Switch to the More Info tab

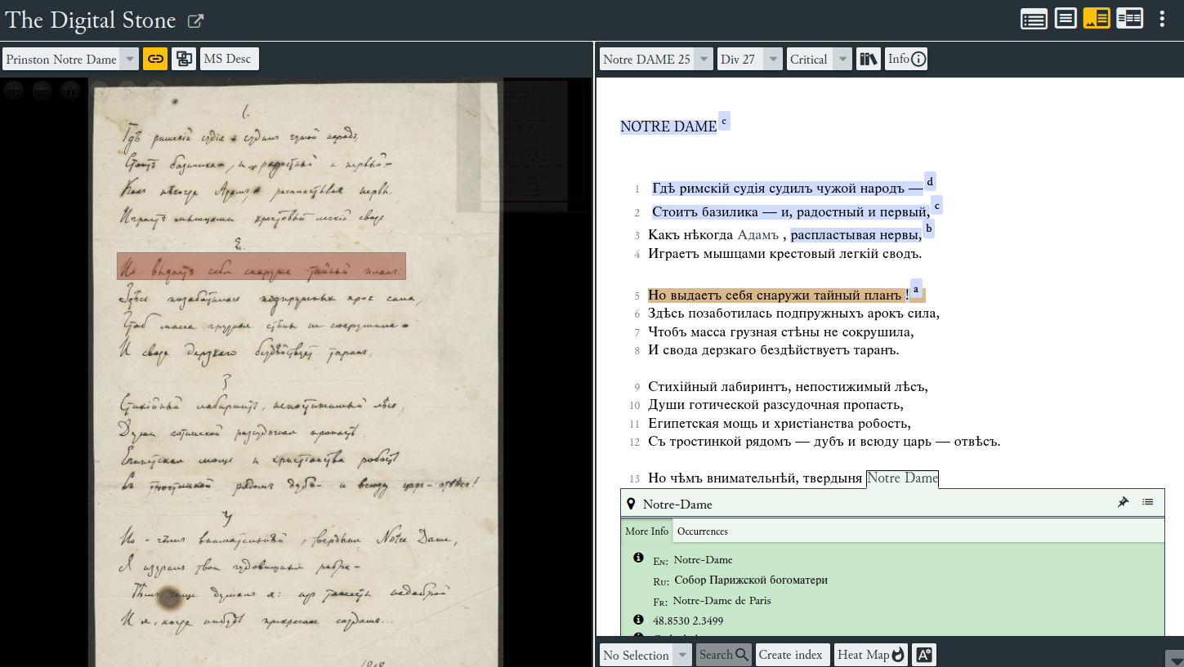coord(646,531)
